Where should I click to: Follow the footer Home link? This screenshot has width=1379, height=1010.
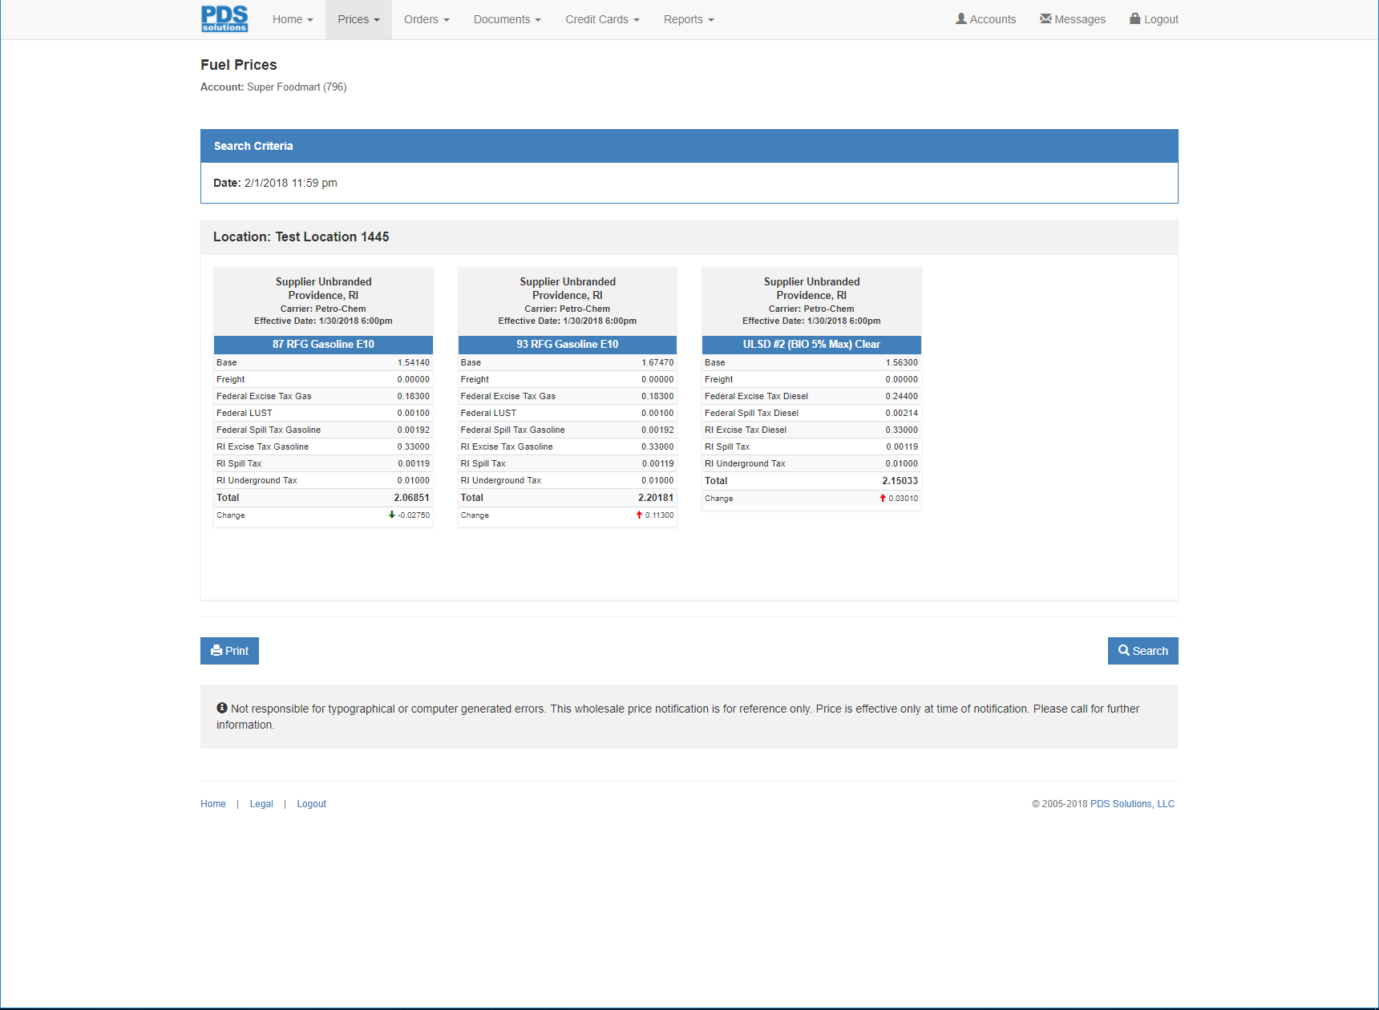[x=213, y=804]
